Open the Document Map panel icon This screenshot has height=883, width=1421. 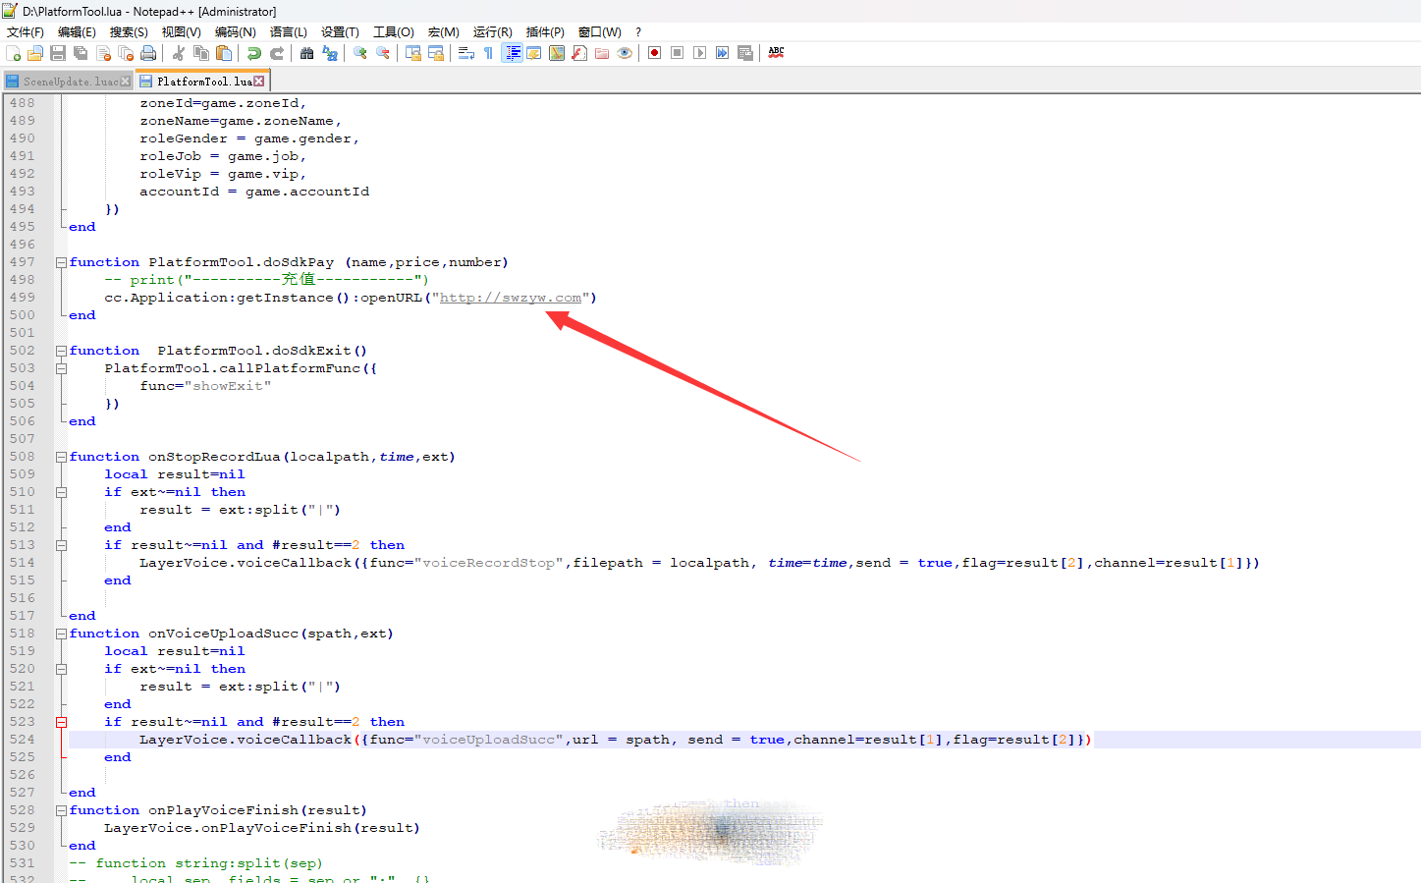point(557,53)
